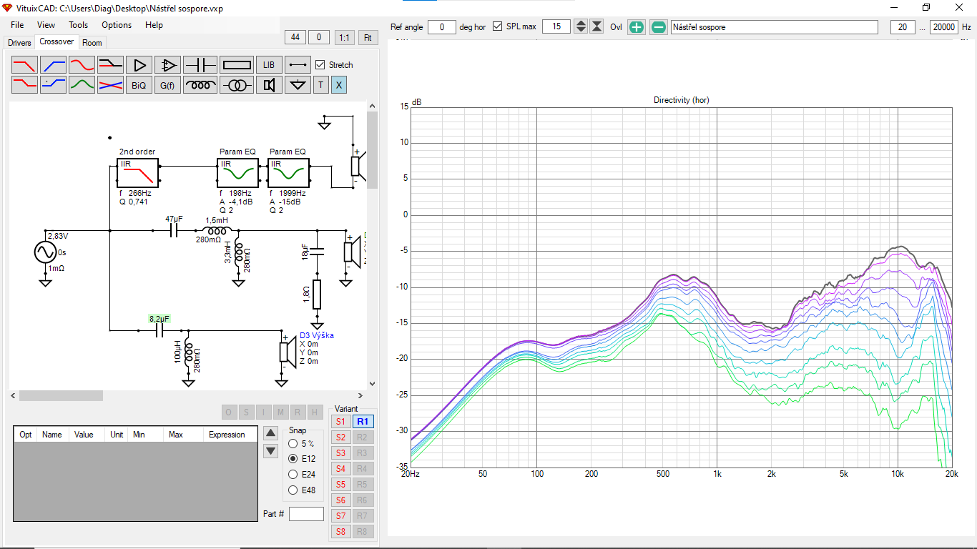The height and width of the screenshot is (549, 977).
Task: Select the 2nd order IIR filter block
Action: point(137,174)
